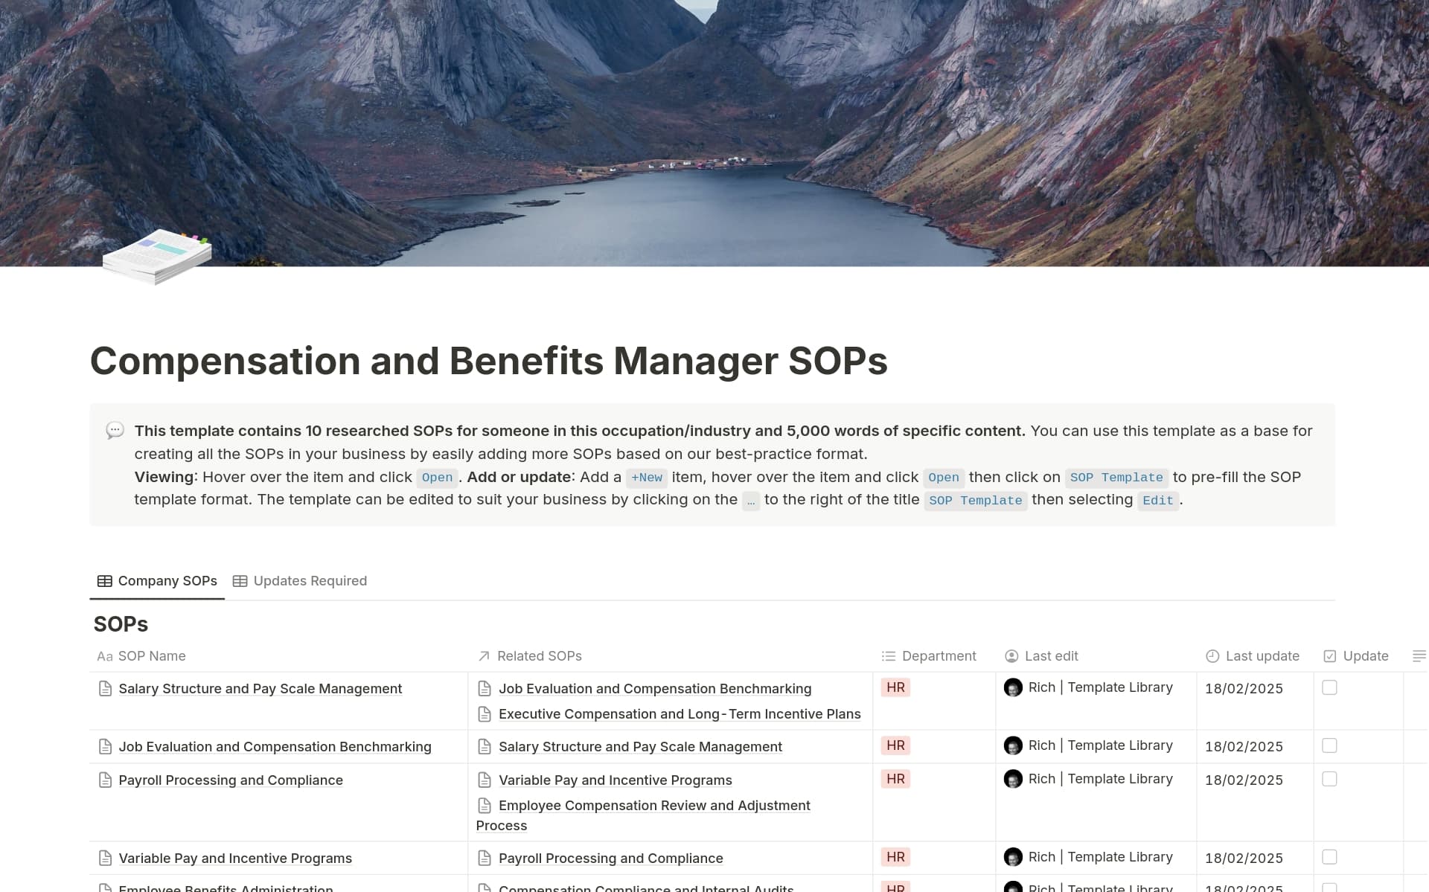The image size is (1429, 892).
Task: Check the Update checkbox for Variable Pay row
Action: click(1329, 857)
